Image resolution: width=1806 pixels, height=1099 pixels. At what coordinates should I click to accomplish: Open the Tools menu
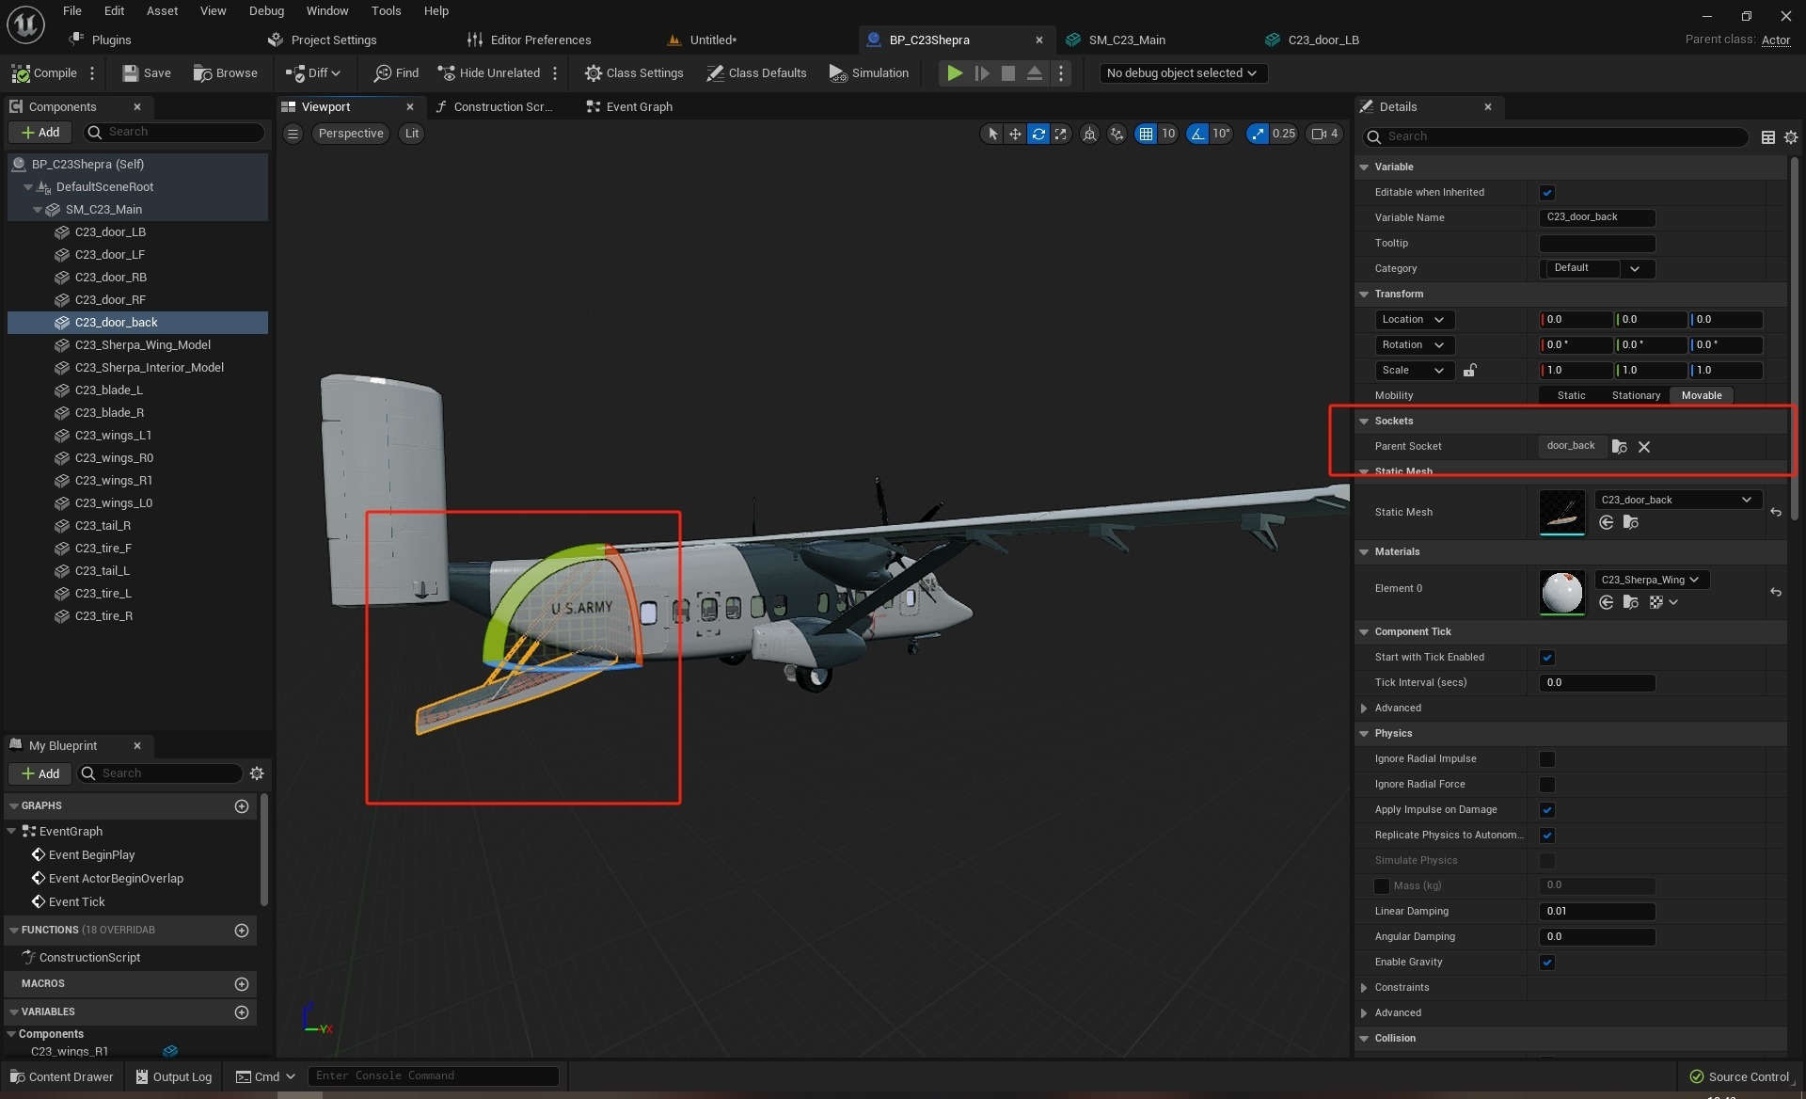(386, 11)
